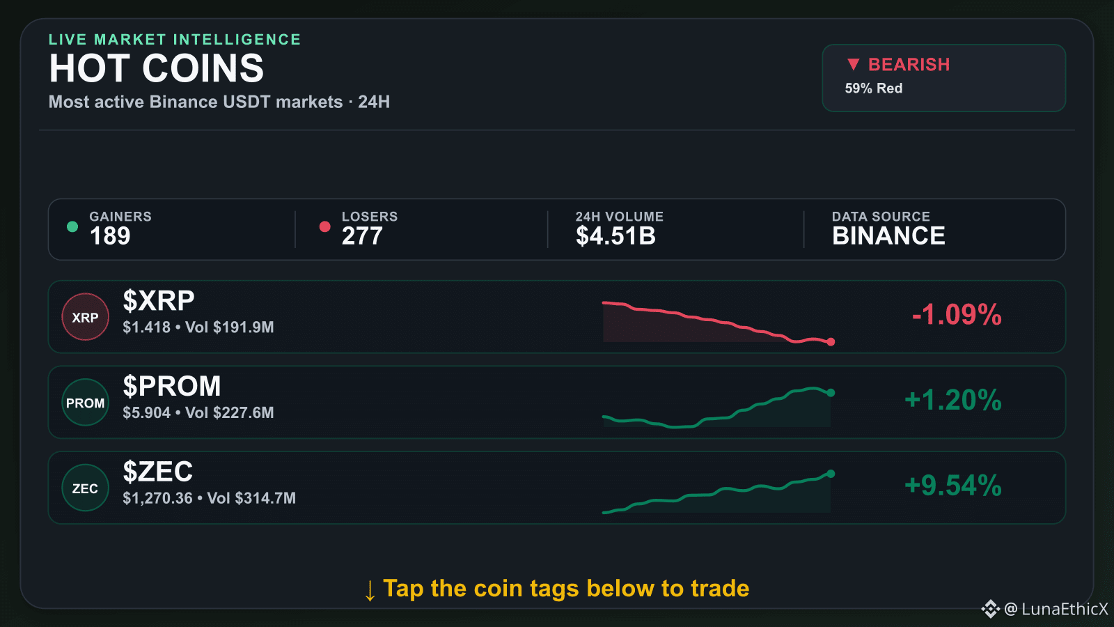
Task: Open the $PROM coin tag
Action: click(x=172, y=387)
